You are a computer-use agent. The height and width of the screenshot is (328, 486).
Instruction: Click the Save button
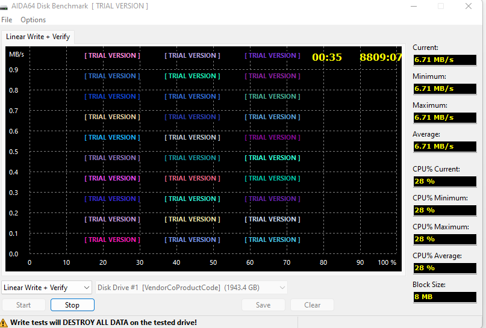pos(263,305)
